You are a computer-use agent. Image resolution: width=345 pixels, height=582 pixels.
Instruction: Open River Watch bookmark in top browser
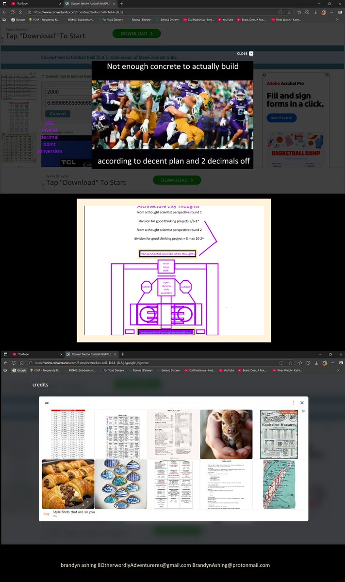[x=285, y=19]
